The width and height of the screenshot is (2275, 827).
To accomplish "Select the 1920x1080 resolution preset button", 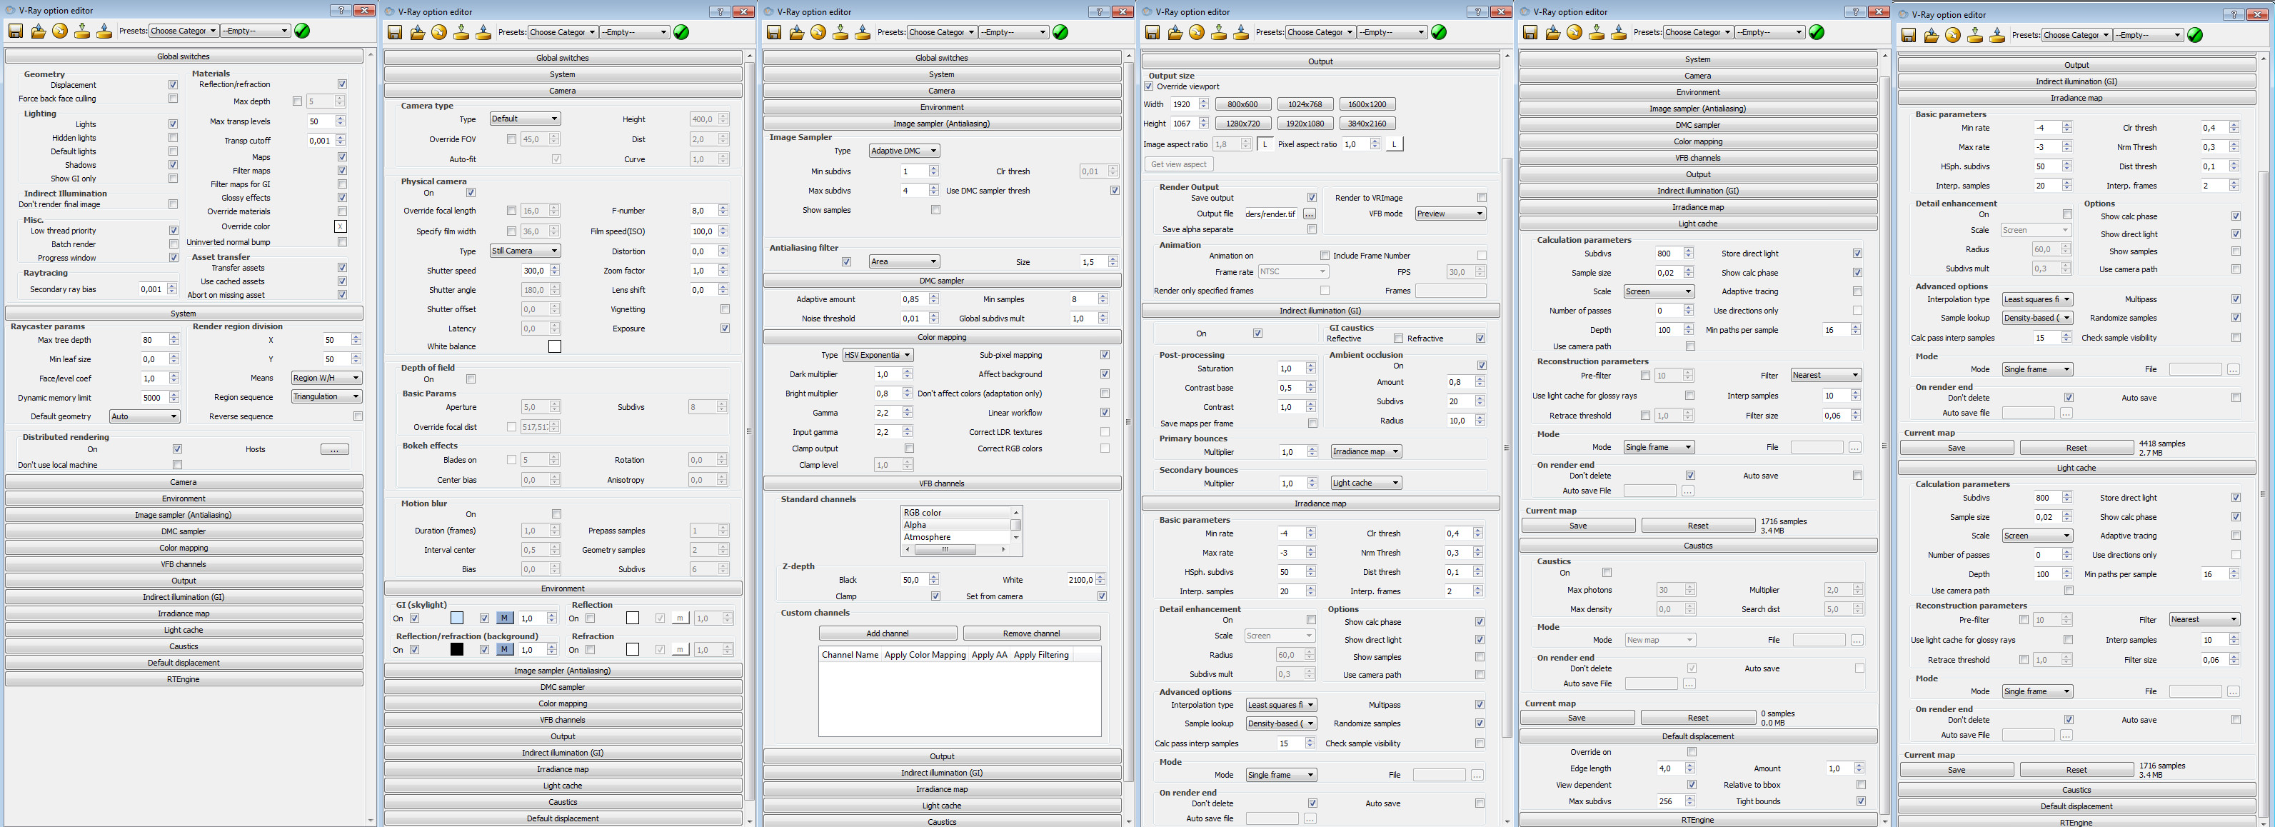I will tap(1305, 124).
